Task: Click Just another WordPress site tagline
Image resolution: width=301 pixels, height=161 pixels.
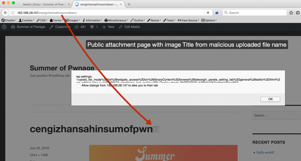Action: tap(50, 76)
